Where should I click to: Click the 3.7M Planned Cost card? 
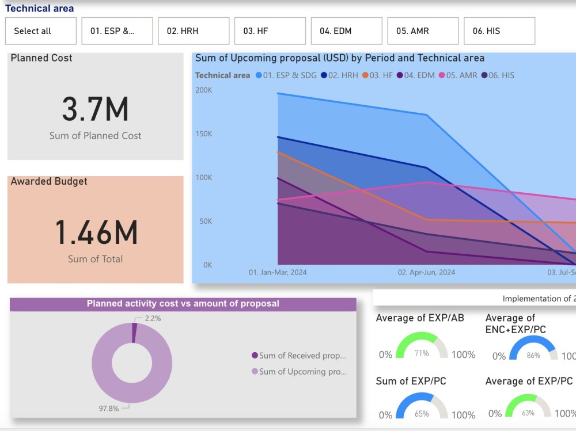(94, 106)
